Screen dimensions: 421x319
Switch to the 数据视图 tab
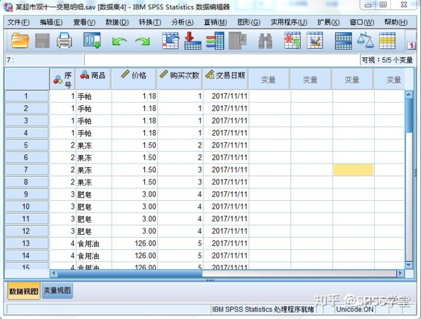point(23,291)
